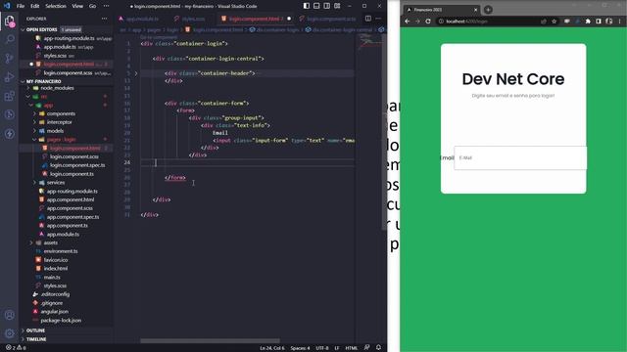Image resolution: width=627 pixels, height=352 pixels.
Task: Open a new browser tab
Action: 488,10
